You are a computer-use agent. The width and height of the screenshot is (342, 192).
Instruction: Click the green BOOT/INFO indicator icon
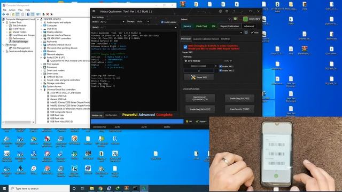(x=245, y=19)
